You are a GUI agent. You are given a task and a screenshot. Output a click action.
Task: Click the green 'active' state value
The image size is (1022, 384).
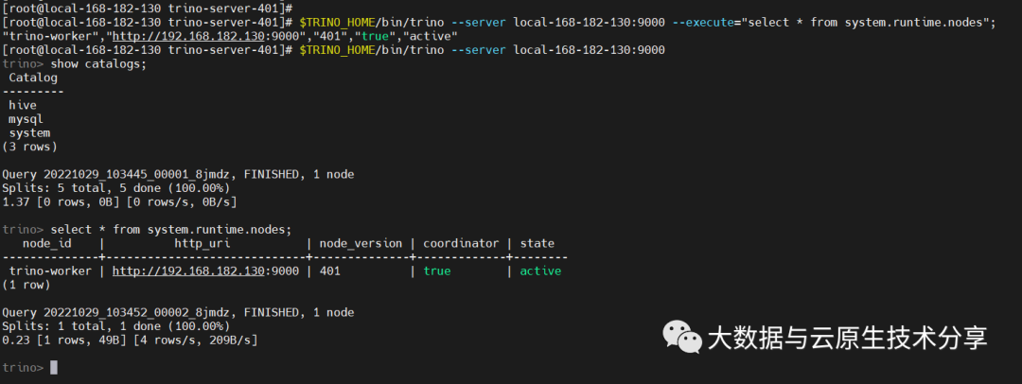point(540,271)
